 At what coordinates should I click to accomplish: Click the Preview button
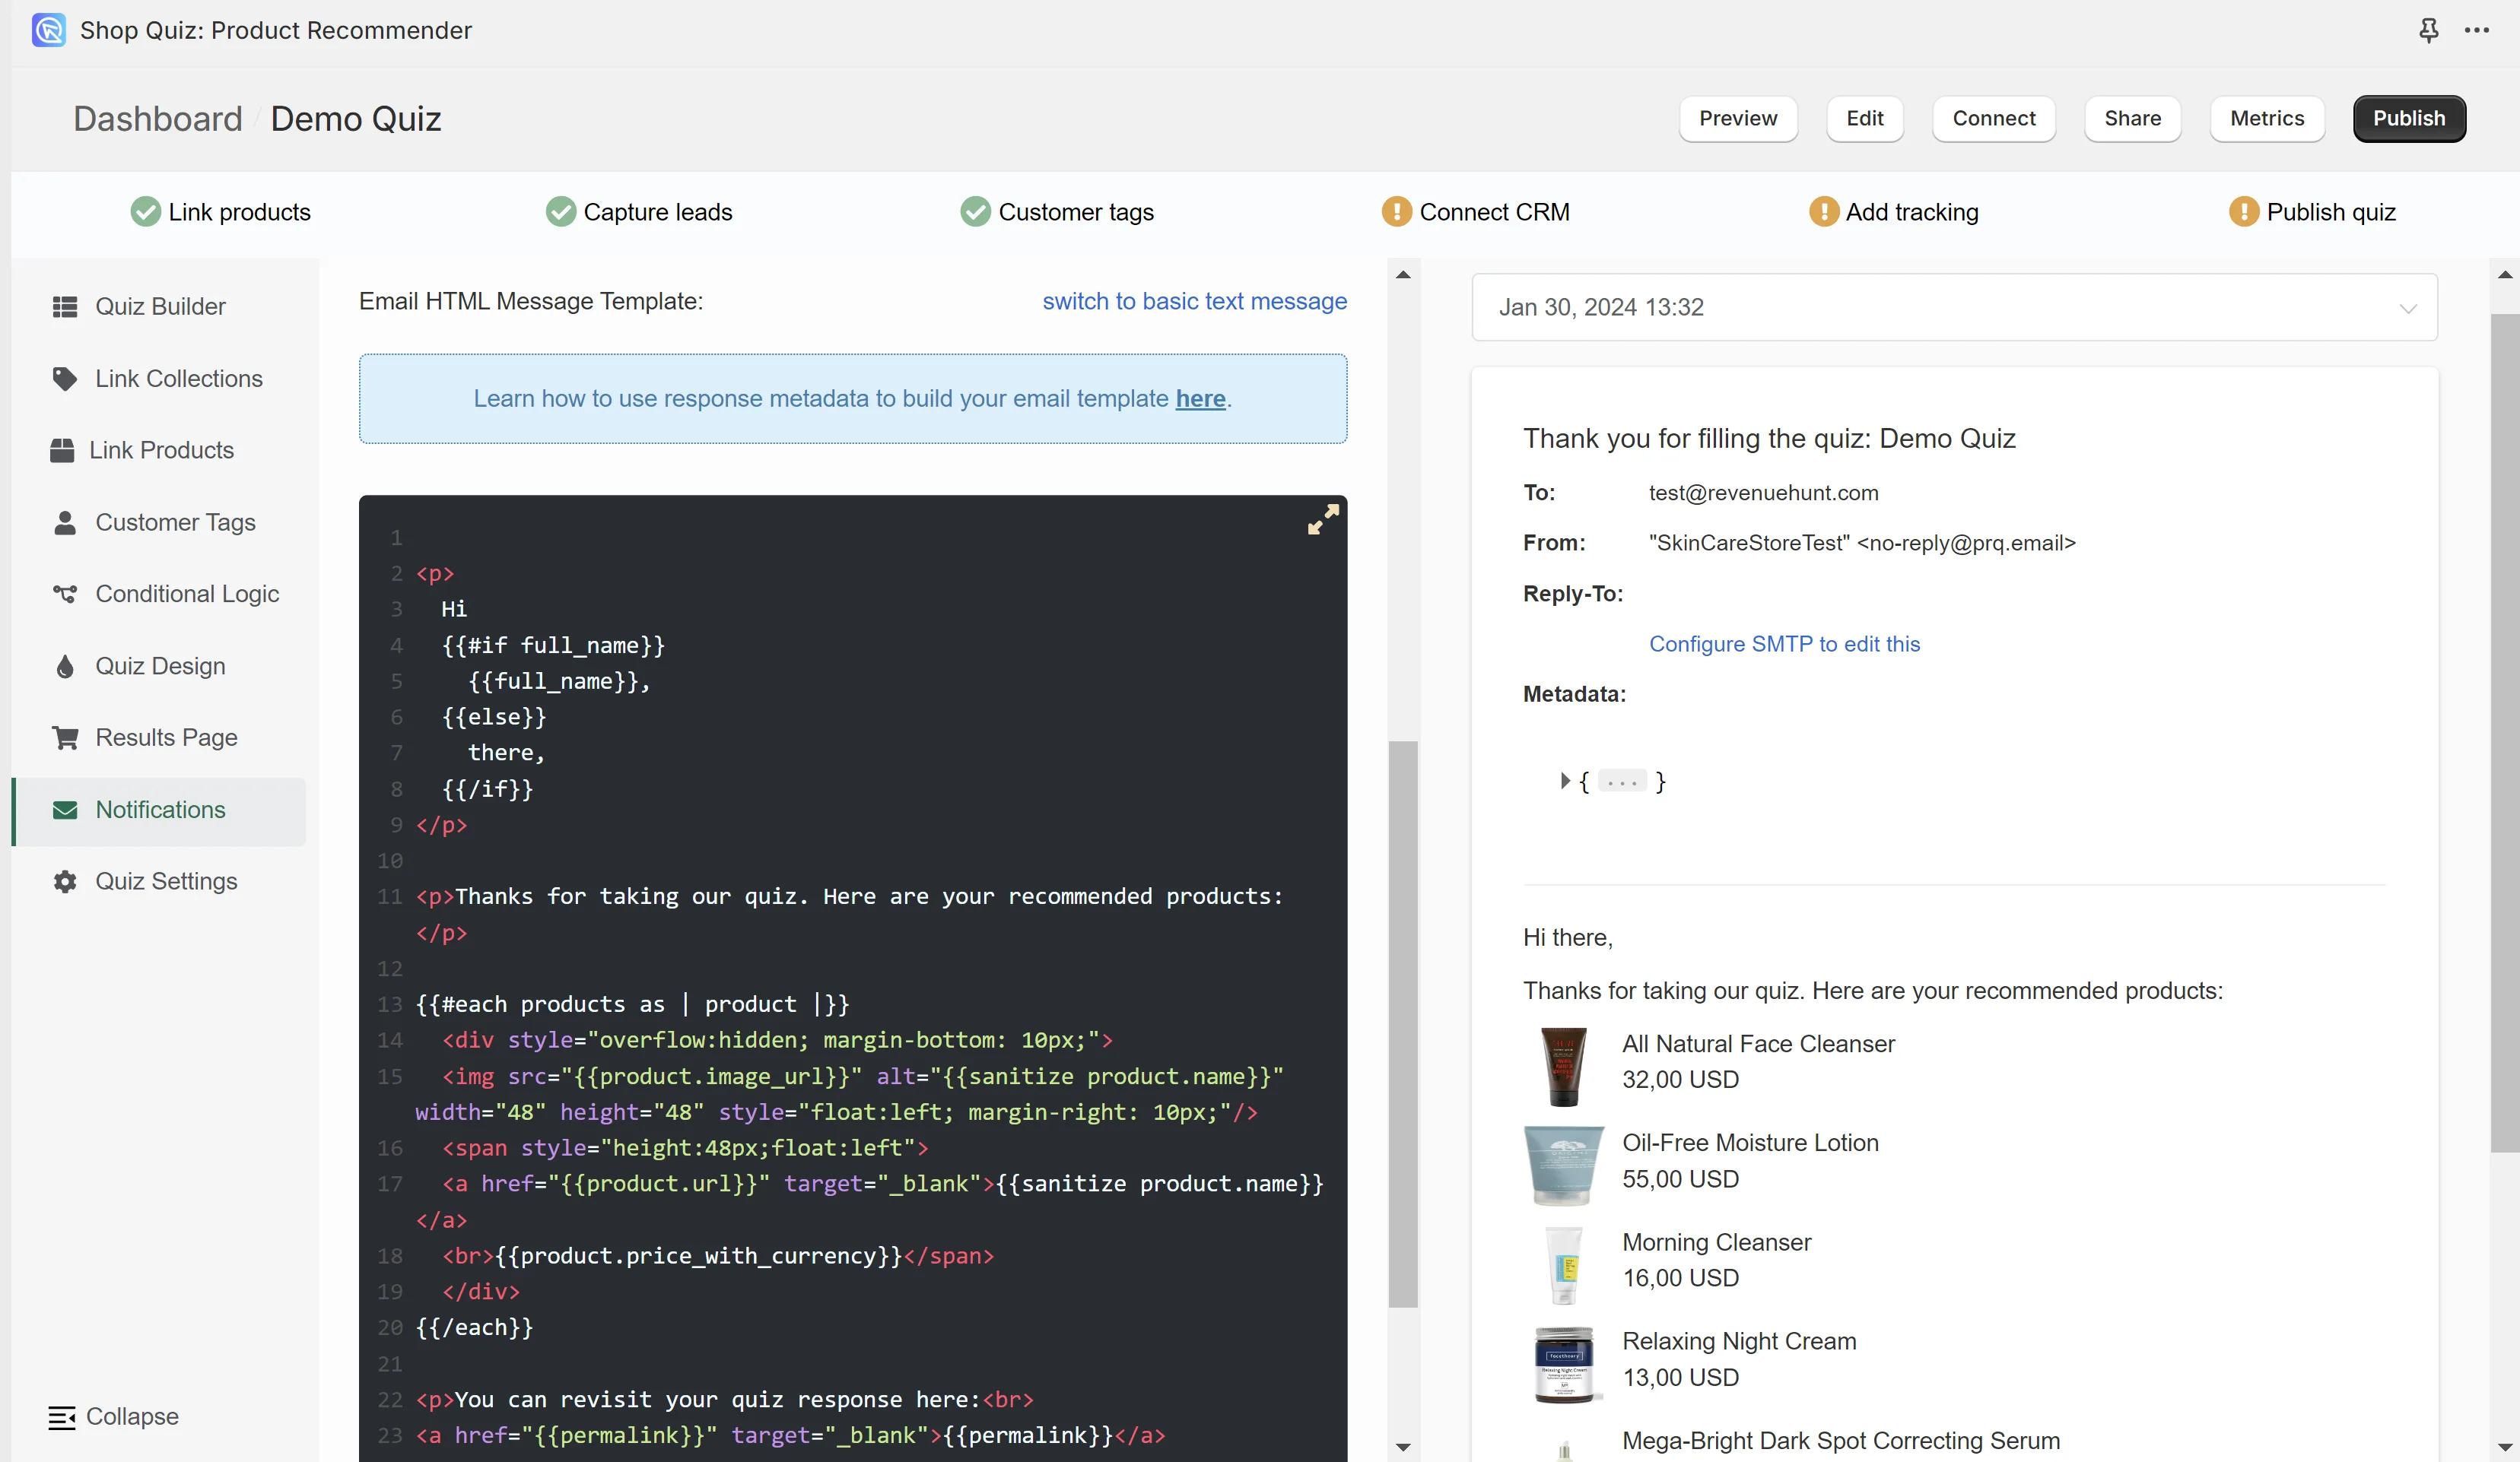pos(1738,119)
